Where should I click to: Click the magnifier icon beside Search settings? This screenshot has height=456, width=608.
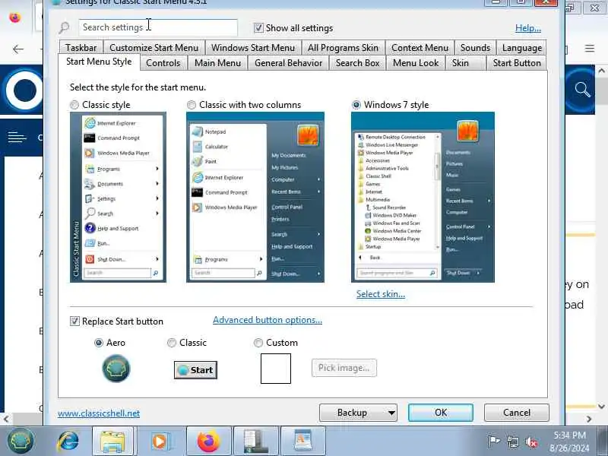pos(65,27)
